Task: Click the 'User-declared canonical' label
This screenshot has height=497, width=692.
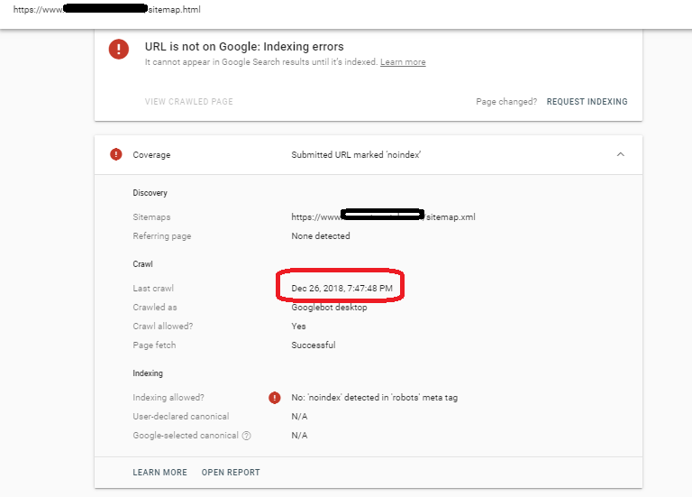Action: (x=181, y=417)
